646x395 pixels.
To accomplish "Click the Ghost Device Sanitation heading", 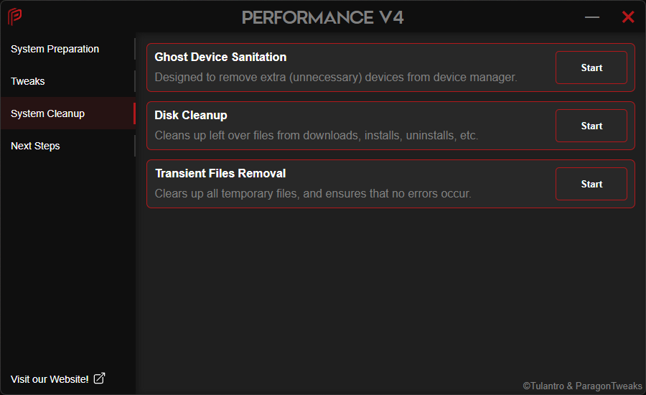I will click(x=220, y=57).
